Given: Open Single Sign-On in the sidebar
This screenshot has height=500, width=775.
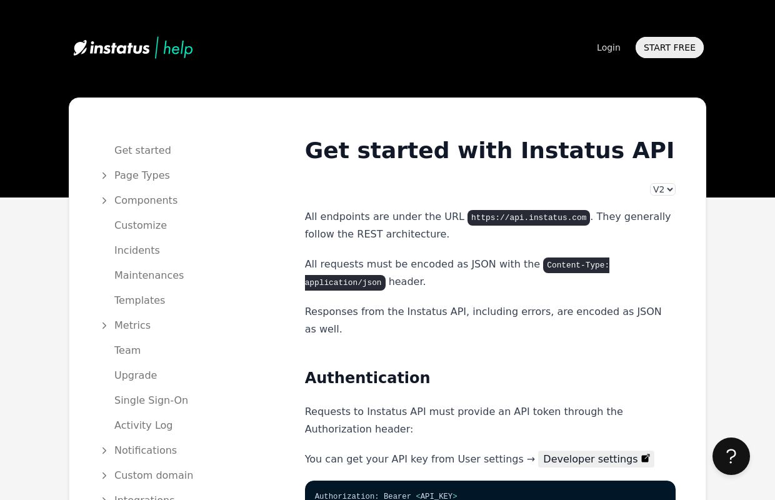Looking at the screenshot, I should pos(151,400).
